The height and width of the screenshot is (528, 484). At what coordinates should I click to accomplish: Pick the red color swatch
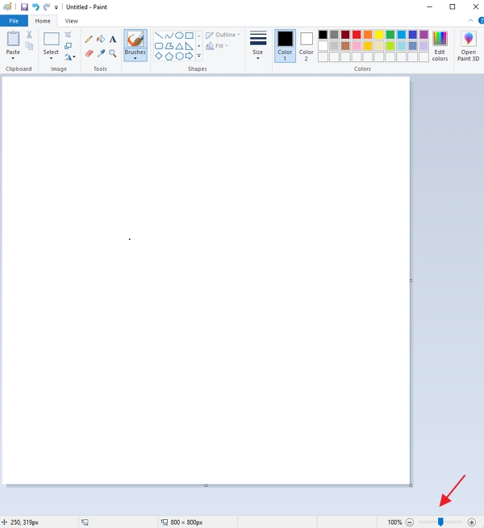[357, 35]
